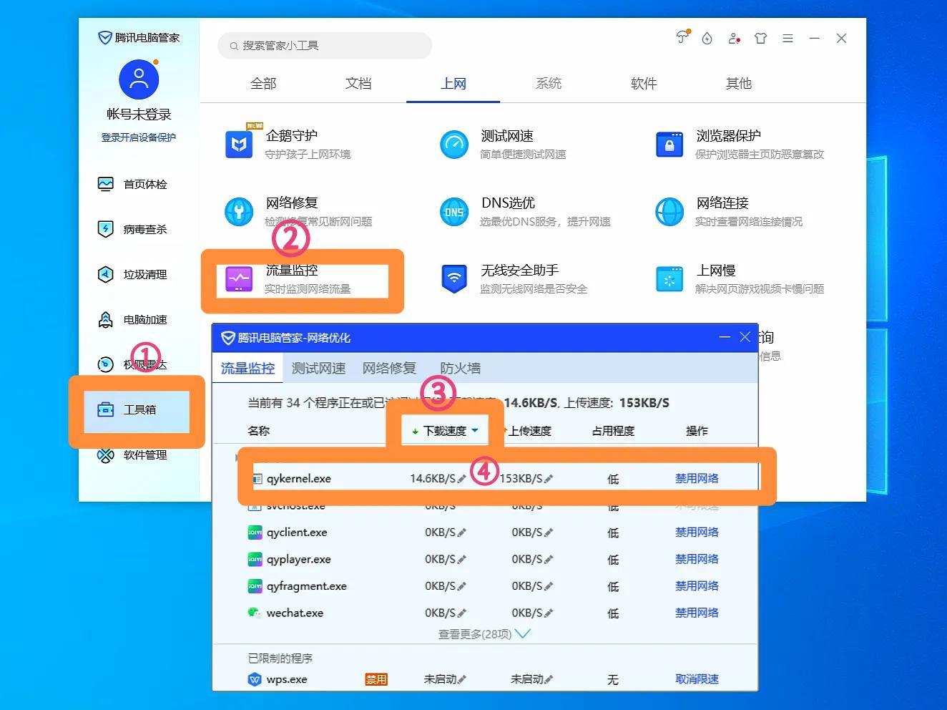Image resolution: width=947 pixels, height=710 pixels.
Task: Click 禁用网络 for qykernel.exe
Action: click(697, 479)
